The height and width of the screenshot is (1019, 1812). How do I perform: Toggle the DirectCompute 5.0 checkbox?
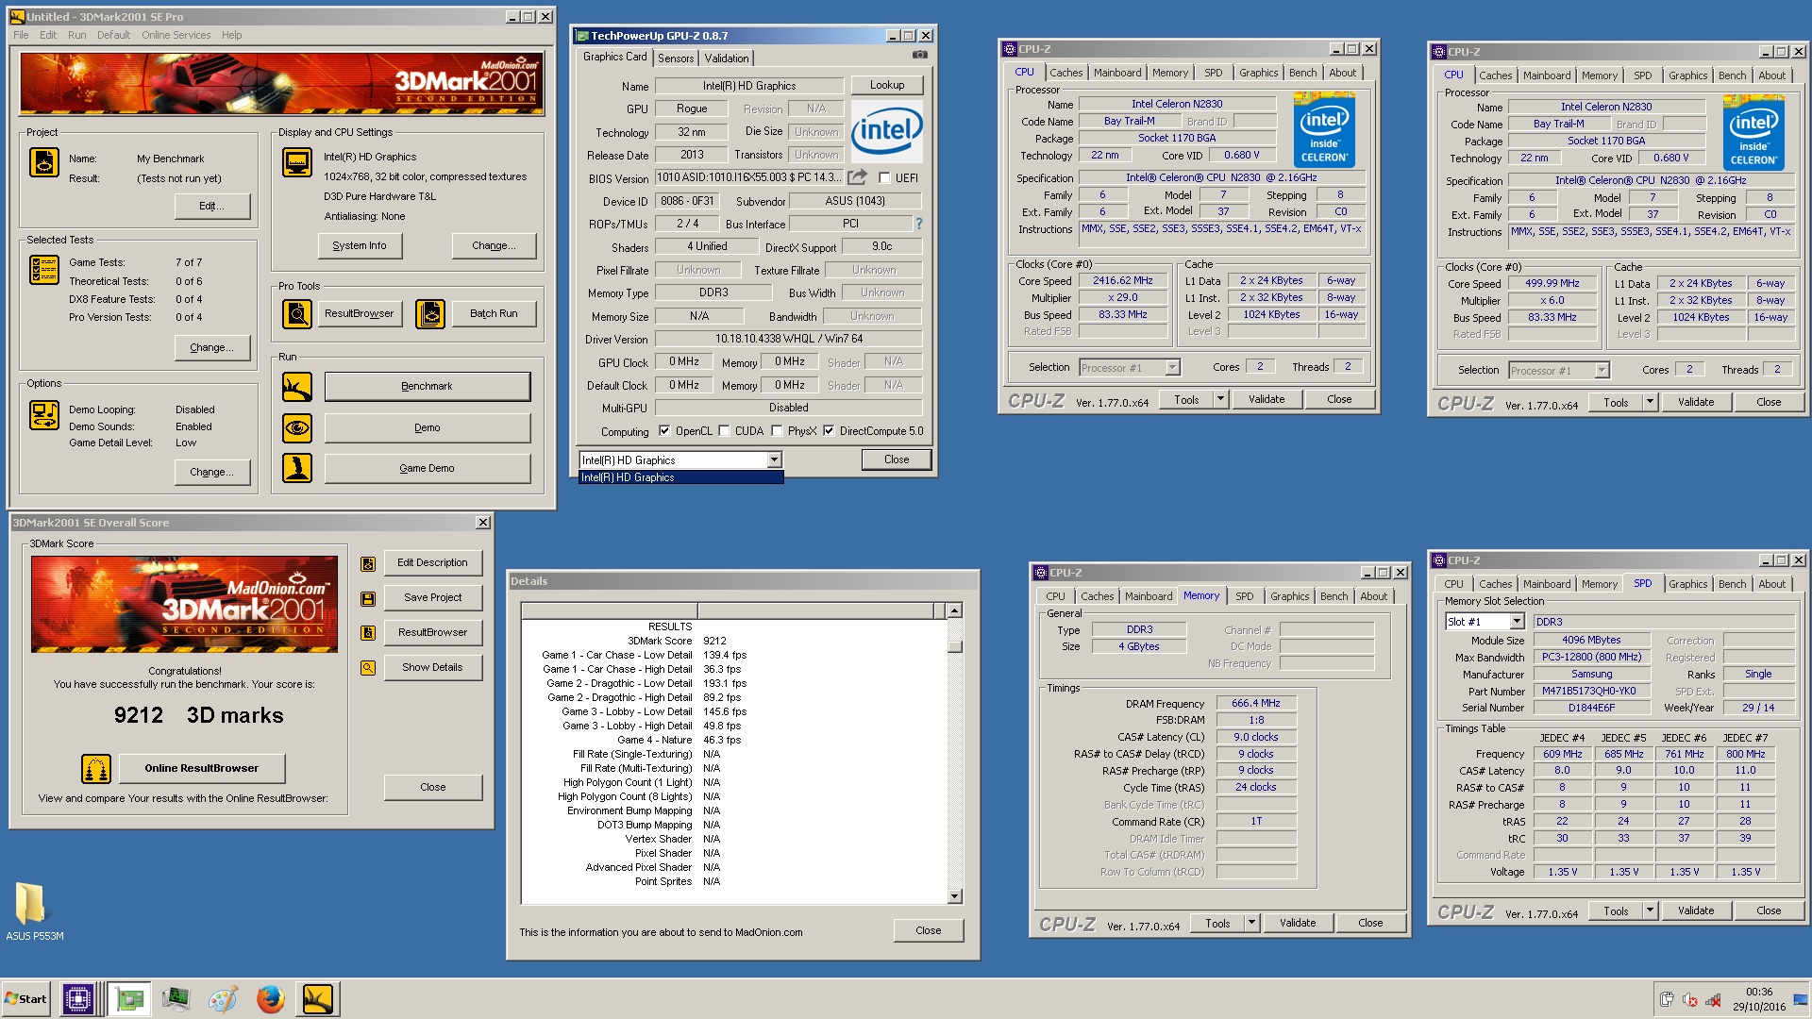tap(829, 431)
